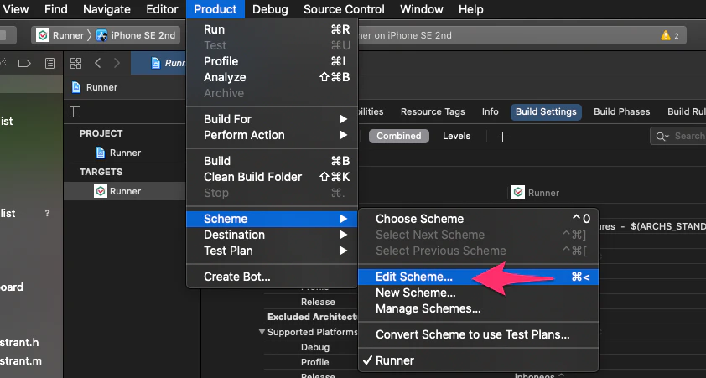Choose Profile from the Product menu
Screen dimensions: 706x378
[x=272, y=61]
